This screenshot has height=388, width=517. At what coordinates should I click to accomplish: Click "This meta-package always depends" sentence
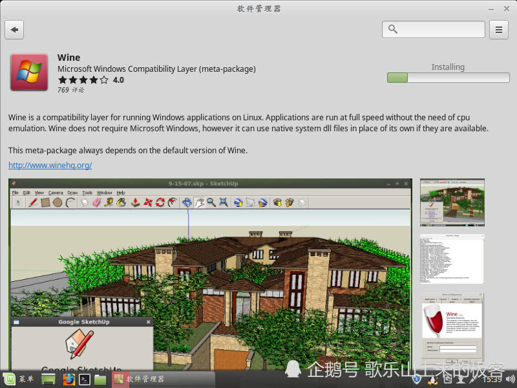click(128, 151)
